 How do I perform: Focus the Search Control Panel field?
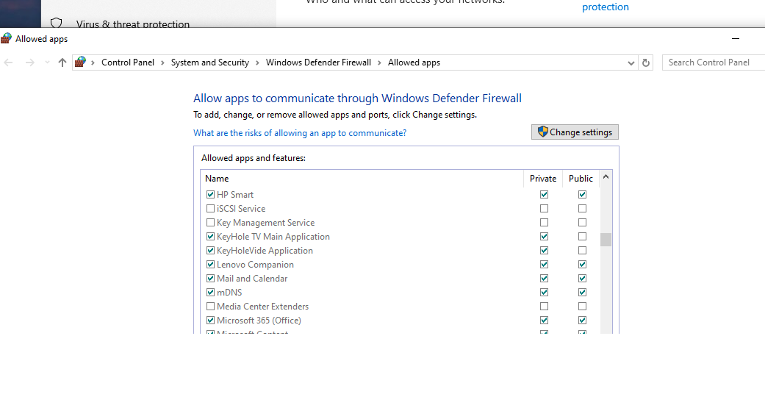[x=711, y=62]
